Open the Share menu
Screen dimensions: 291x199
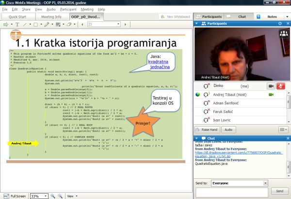pyautogui.click(x=26, y=9)
